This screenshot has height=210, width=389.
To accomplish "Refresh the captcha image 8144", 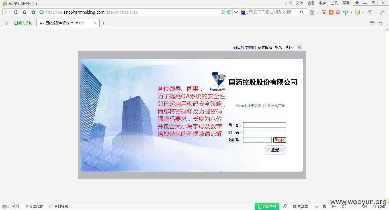I will tap(280, 140).
